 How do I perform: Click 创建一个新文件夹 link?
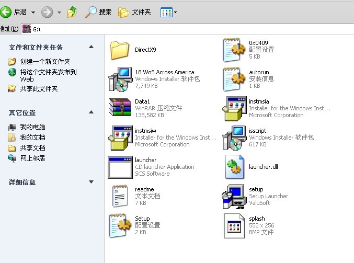point(45,61)
